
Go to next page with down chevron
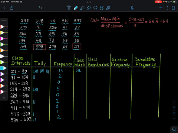pyautogui.click(x=174, y=118)
